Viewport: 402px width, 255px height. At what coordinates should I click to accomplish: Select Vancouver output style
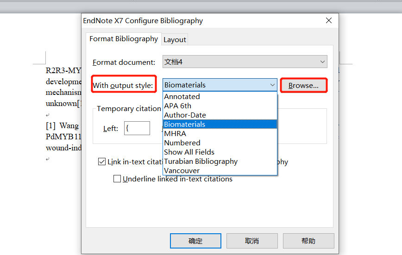tap(220, 170)
